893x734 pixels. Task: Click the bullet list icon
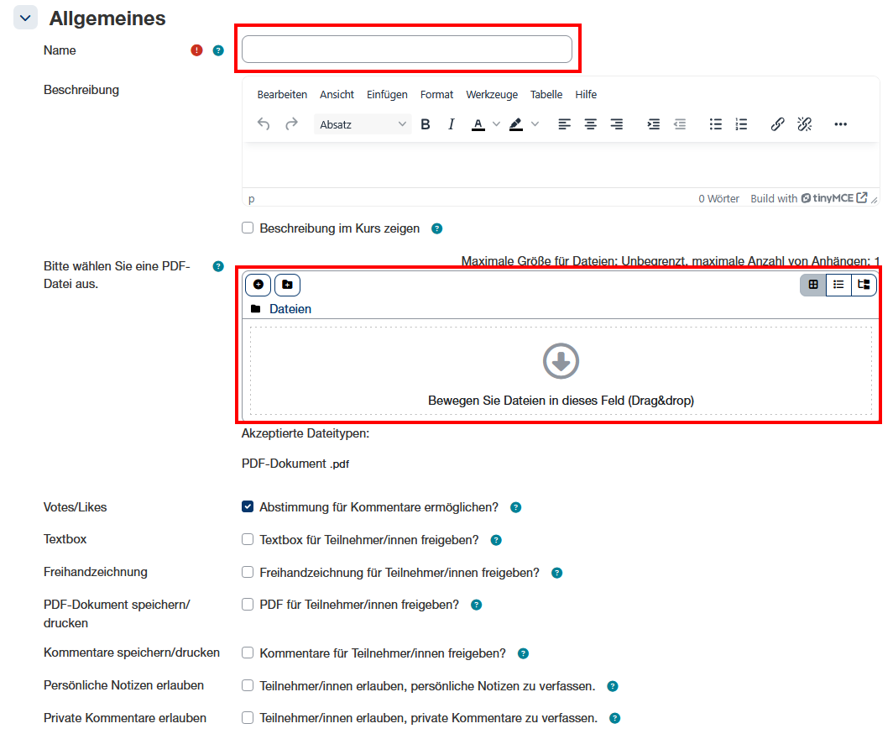point(715,124)
